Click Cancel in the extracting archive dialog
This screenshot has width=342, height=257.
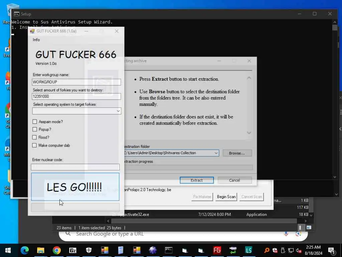tap(234, 180)
